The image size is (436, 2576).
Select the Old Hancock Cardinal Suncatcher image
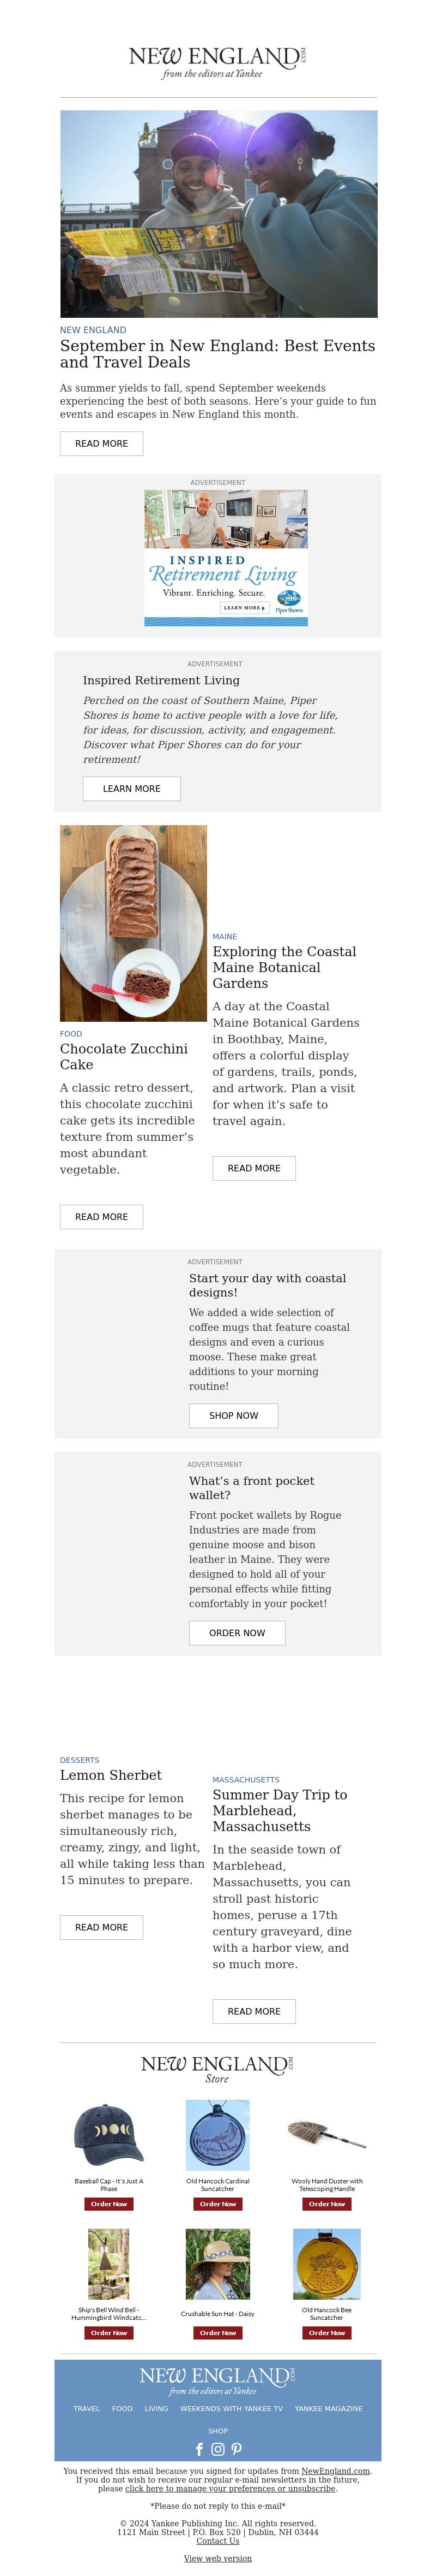click(x=217, y=2135)
